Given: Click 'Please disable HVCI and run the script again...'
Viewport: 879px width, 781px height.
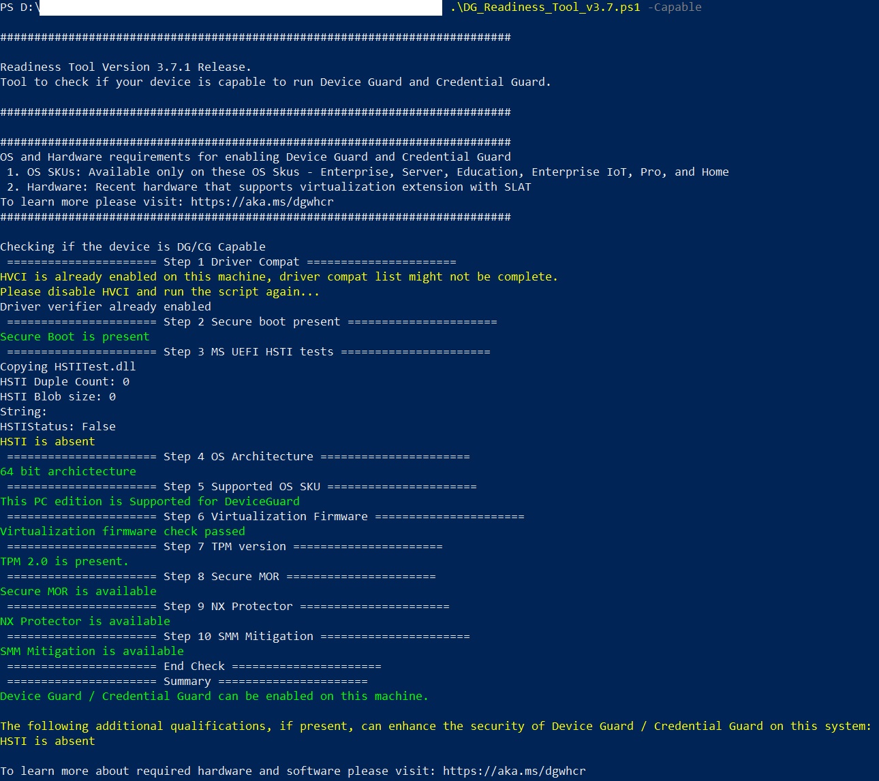Looking at the screenshot, I should point(160,291).
